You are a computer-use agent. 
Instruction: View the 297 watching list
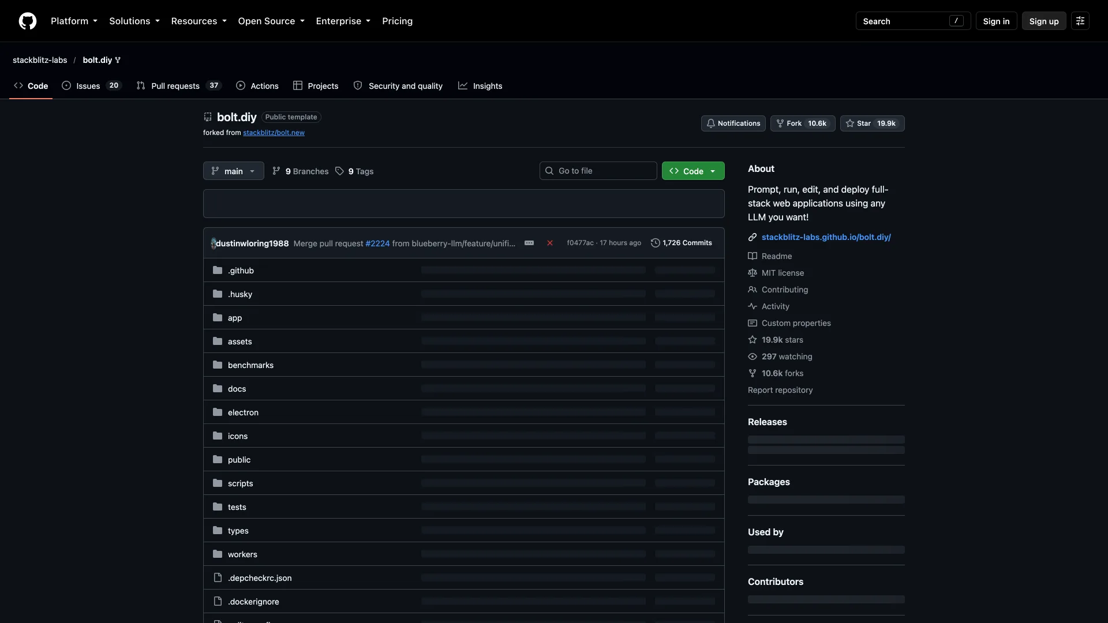(x=780, y=356)
